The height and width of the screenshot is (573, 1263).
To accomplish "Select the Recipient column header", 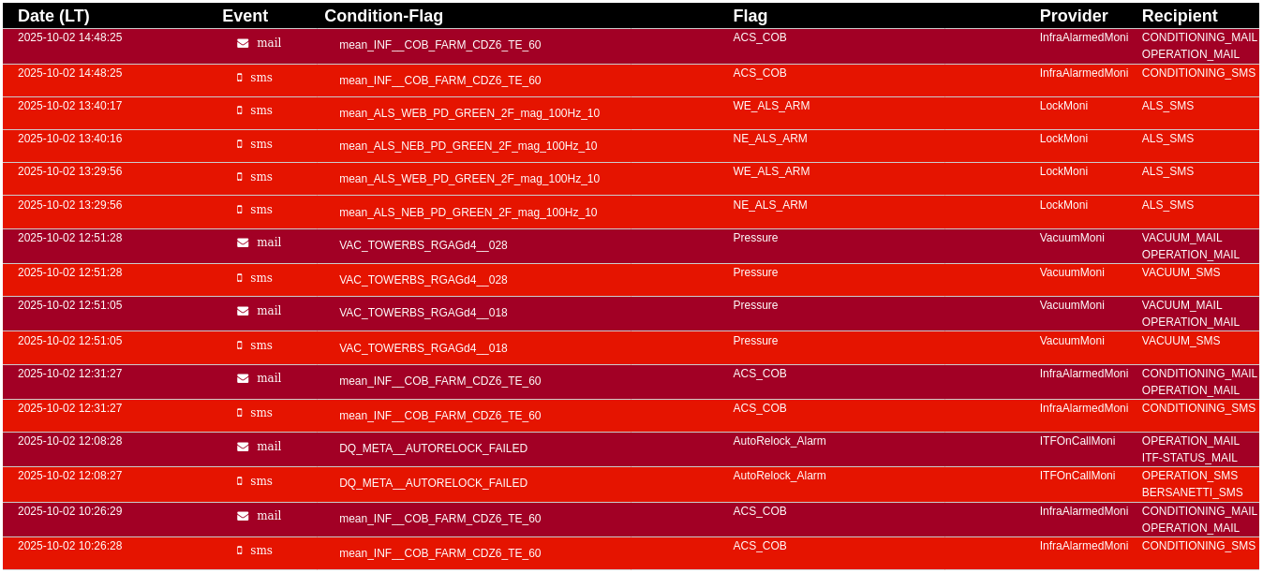I will coord(1179,16).
